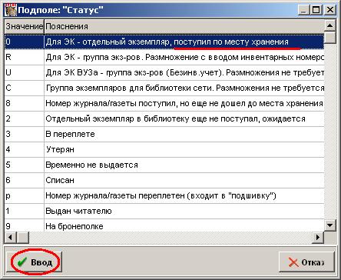Select row U 'Для ЭК ВУЗа'

(x=164, y=72)
